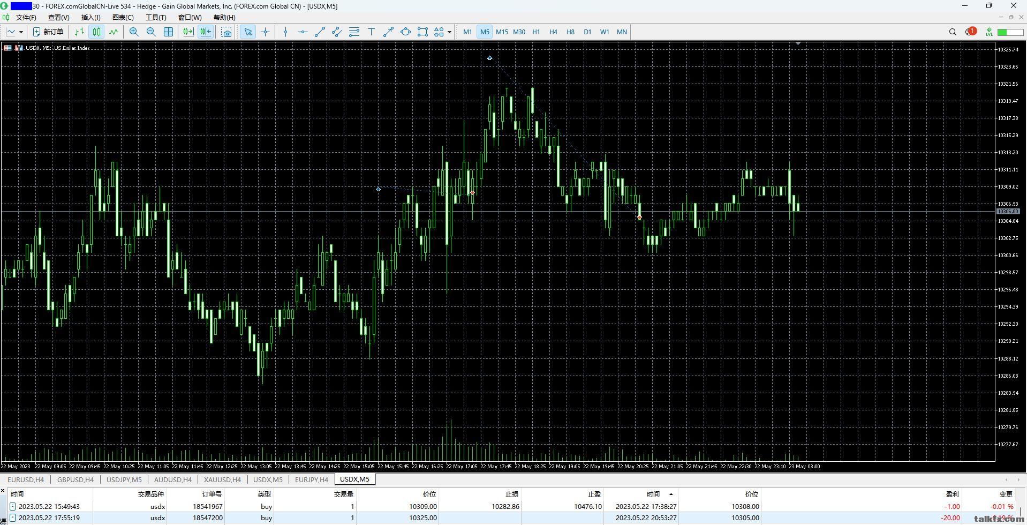Open the graphical objects shapes icon
This screenshot has width=1027, height=525.
[439, 32]
